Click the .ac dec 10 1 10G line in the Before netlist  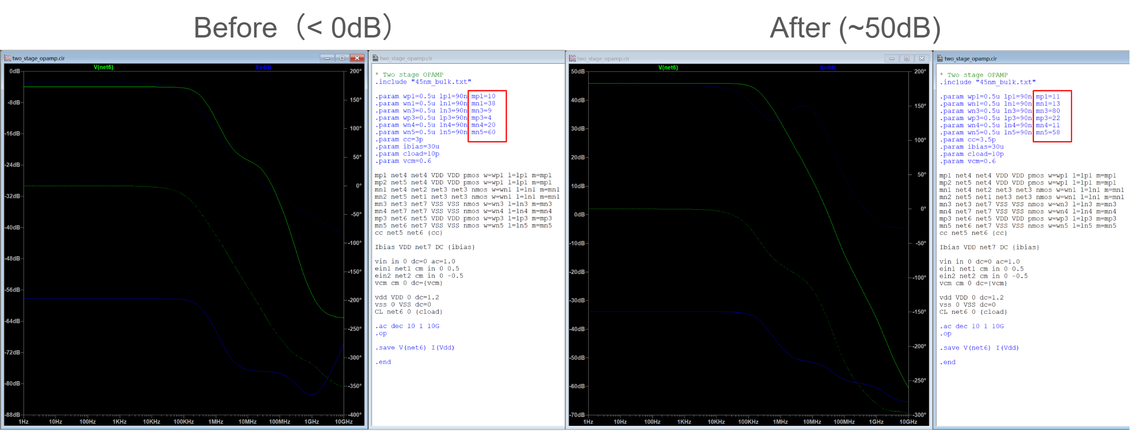click(x=407, y=326)
